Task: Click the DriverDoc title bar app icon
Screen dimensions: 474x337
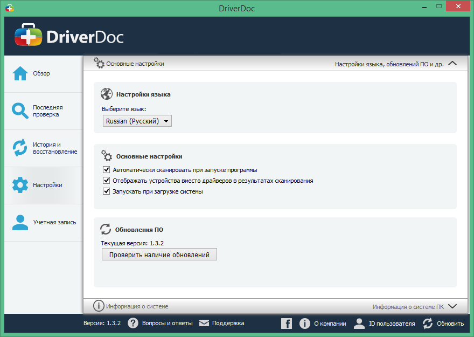Action: [x=9, y=8]
